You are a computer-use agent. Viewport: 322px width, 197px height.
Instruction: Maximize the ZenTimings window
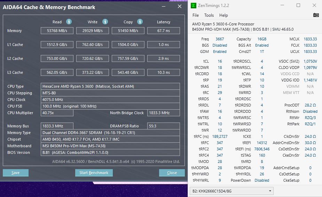click(298, 5)
